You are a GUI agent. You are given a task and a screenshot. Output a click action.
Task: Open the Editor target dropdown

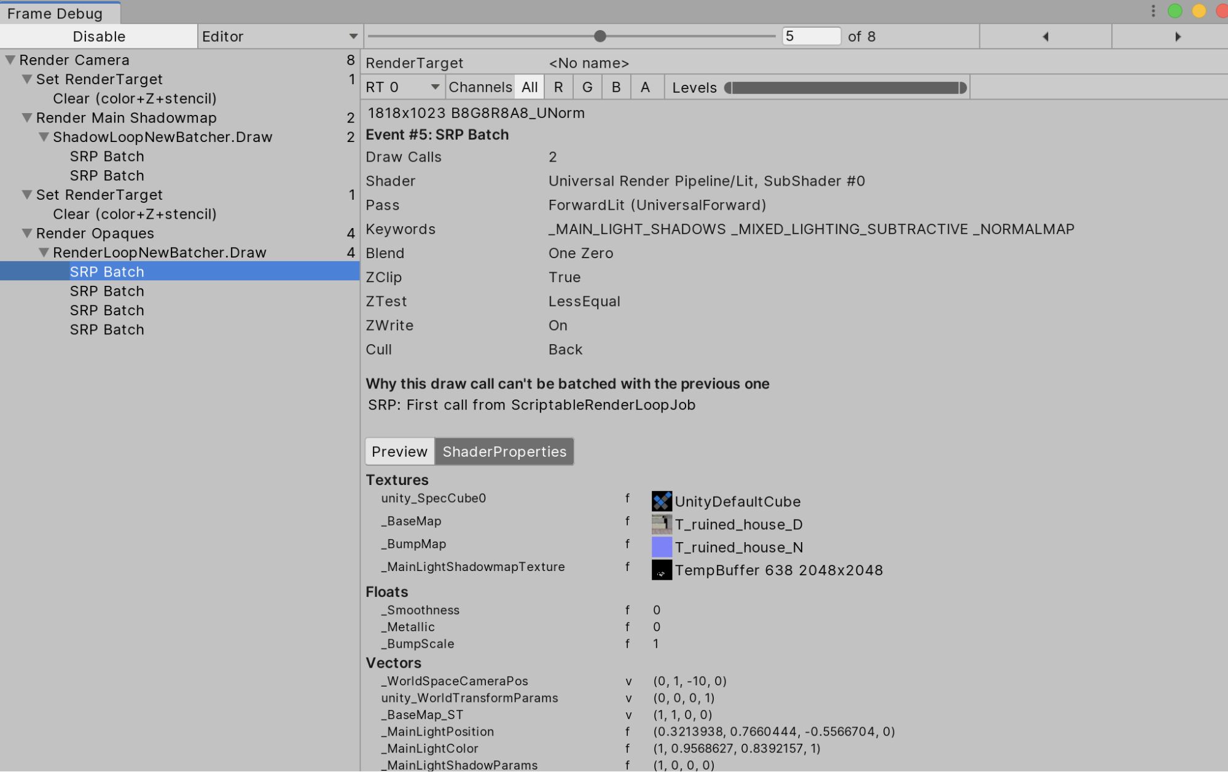tap(280, 36)
